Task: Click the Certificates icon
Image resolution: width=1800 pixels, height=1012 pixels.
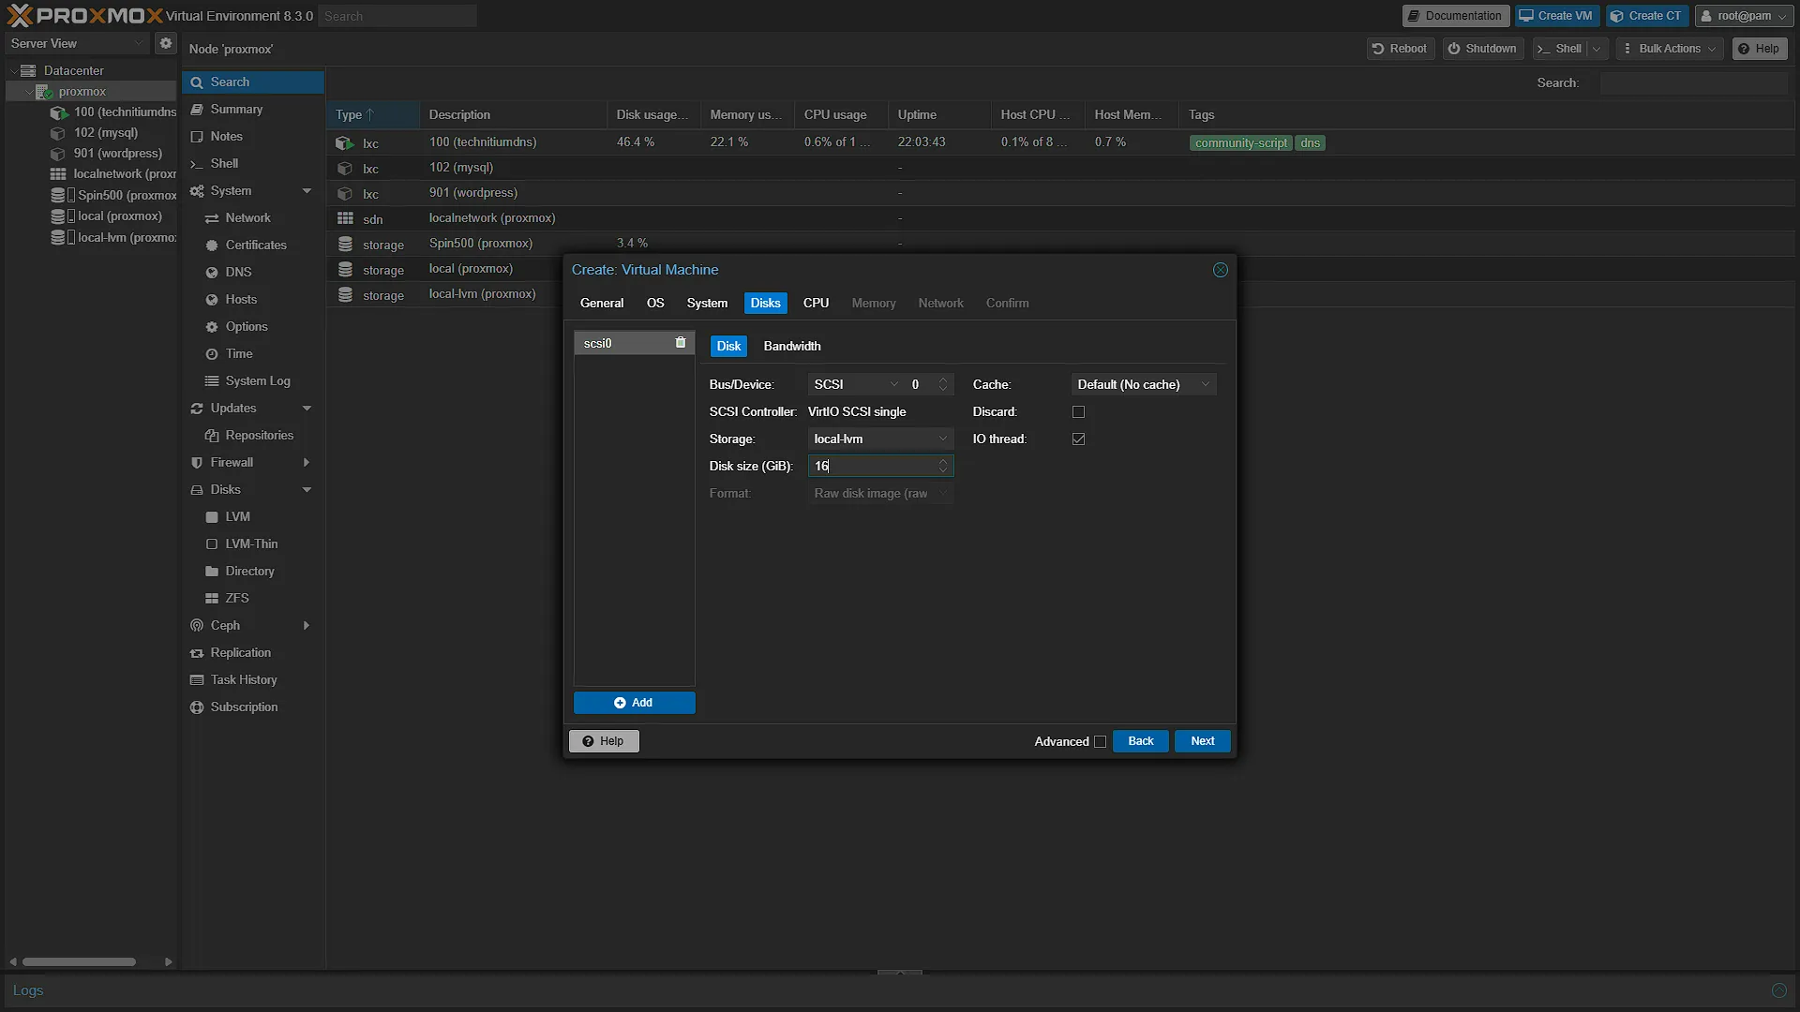Action: (x=212, y=245)
